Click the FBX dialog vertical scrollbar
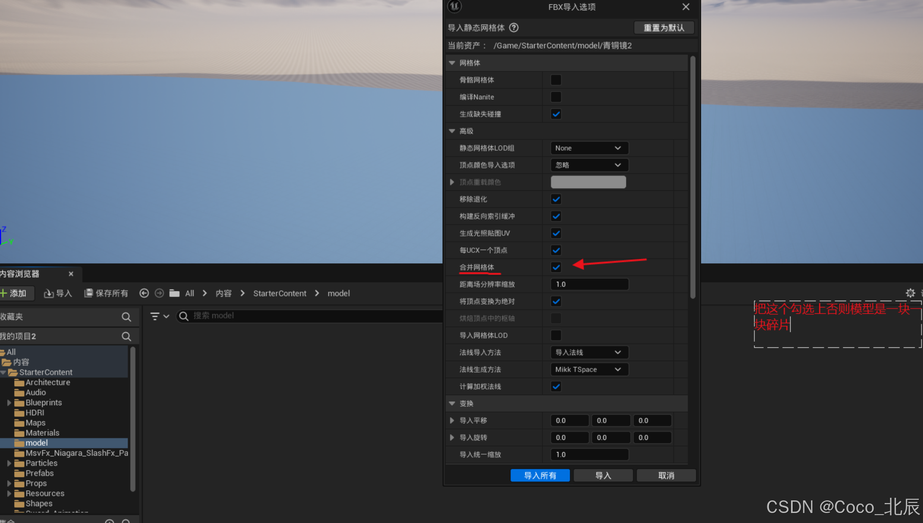923x523 pixels. [693, 177]
